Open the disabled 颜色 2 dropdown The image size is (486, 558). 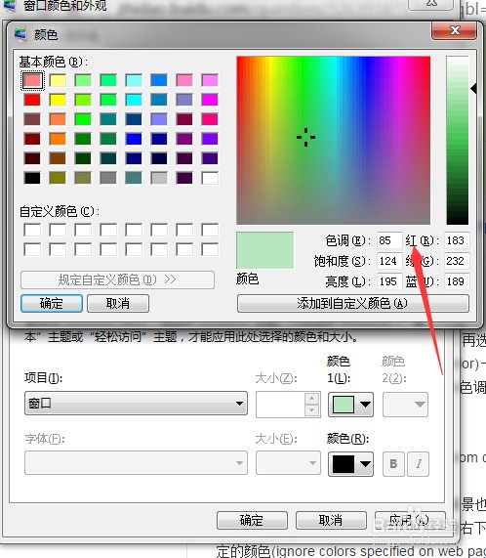pyautogui.click(x=405, y=405)
